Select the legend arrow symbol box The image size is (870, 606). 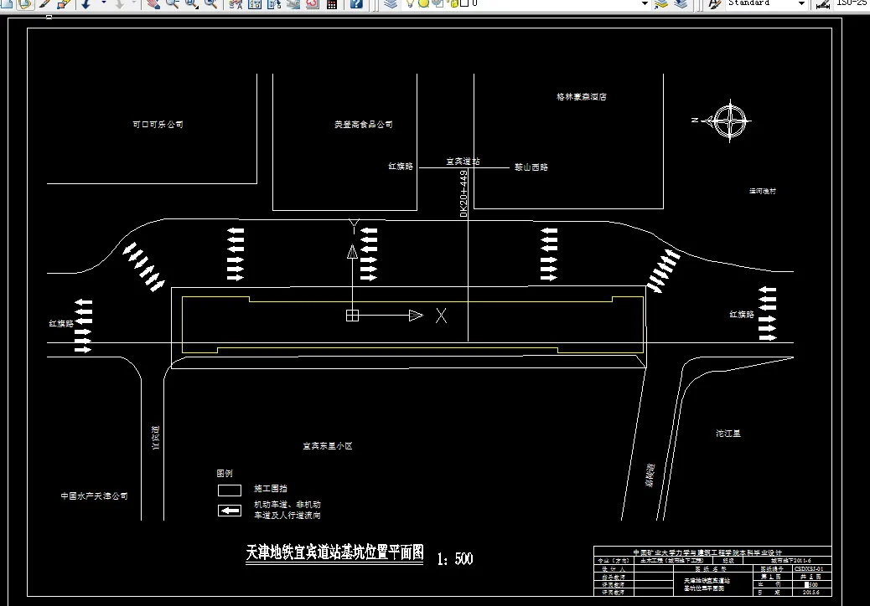point(229,511)
